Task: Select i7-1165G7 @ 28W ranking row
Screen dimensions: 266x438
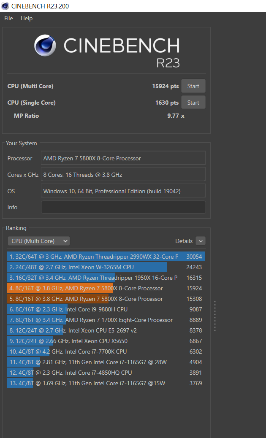Action: tap(106, 362)
